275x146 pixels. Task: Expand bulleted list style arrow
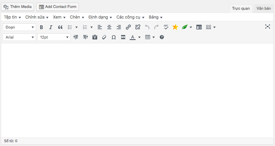point(77,27)
